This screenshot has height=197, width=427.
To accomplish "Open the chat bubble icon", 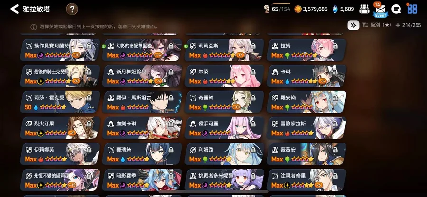I will click(396, 9).
